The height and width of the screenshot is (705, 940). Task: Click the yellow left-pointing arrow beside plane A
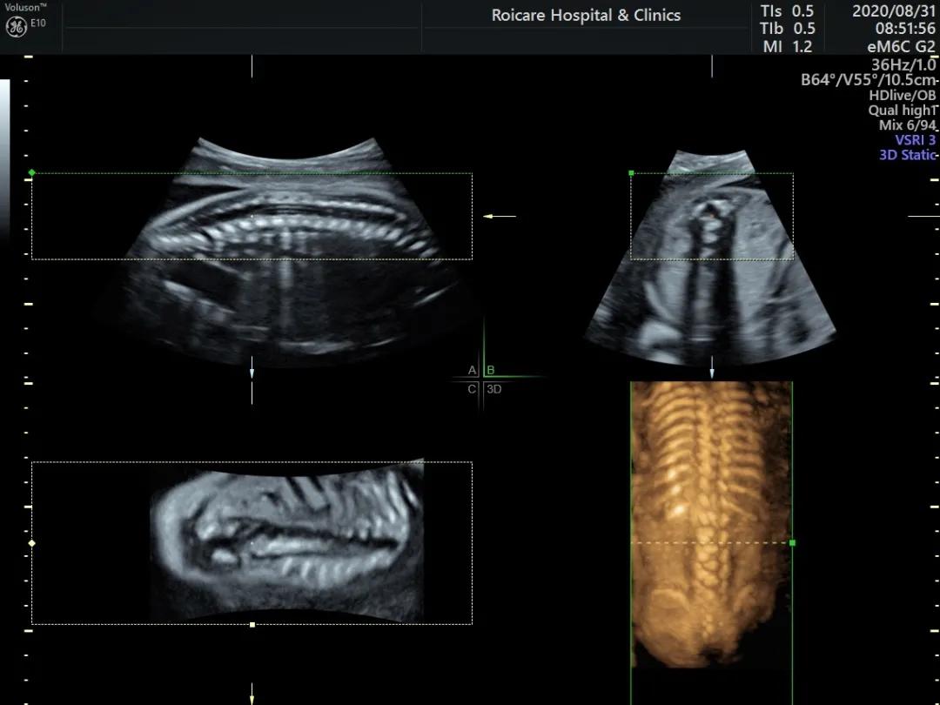[x=499, y=216]
